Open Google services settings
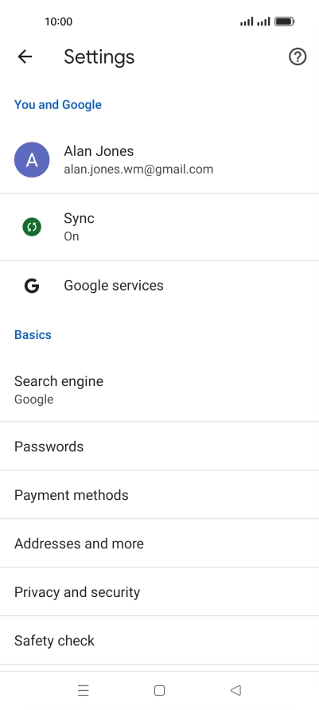The width and height of the screenshot is (319, 710). click(x=159, y=286)
